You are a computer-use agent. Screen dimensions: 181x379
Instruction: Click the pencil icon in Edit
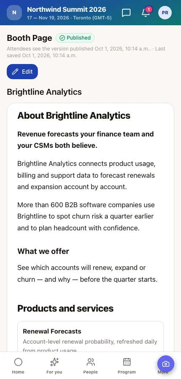coord(15,72)
